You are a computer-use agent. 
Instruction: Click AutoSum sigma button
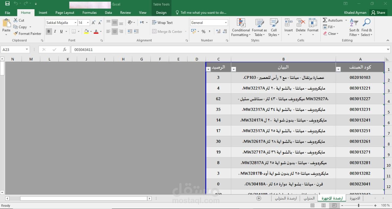333,20
